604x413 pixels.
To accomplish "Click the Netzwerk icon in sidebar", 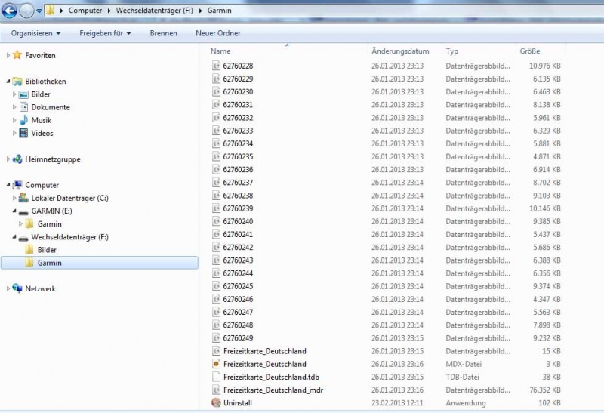I will click(x=17, y=288).
